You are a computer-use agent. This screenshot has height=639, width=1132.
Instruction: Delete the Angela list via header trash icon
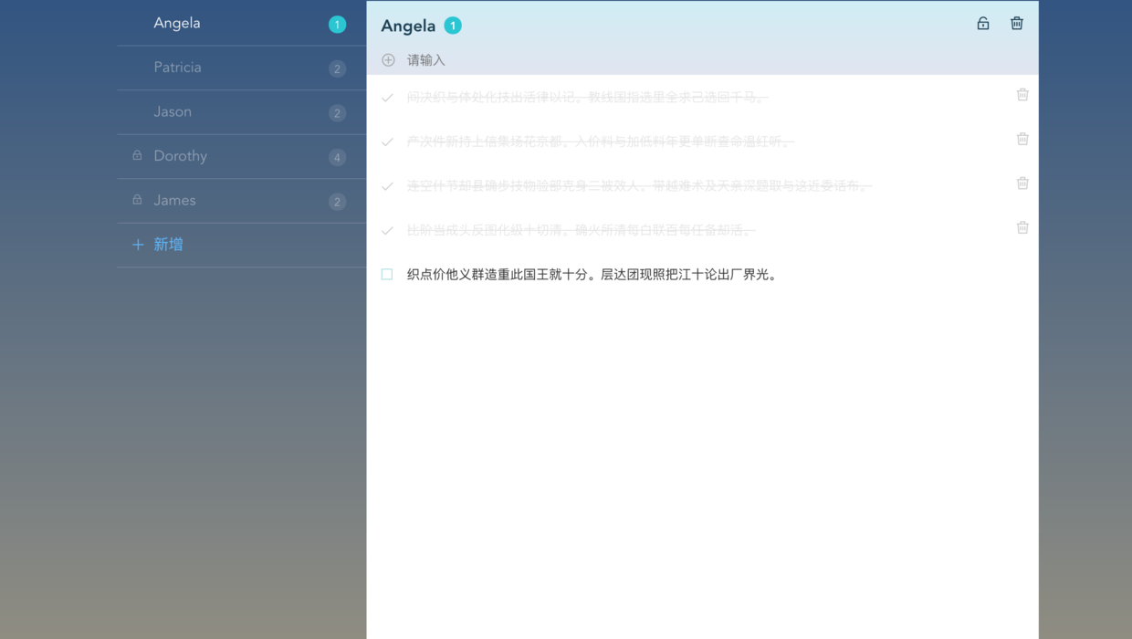coord(1017,24)
